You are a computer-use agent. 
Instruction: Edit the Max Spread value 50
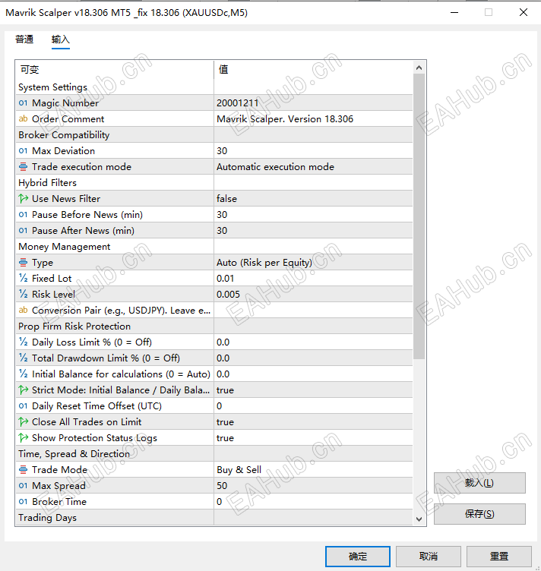[x=313, y=486]
